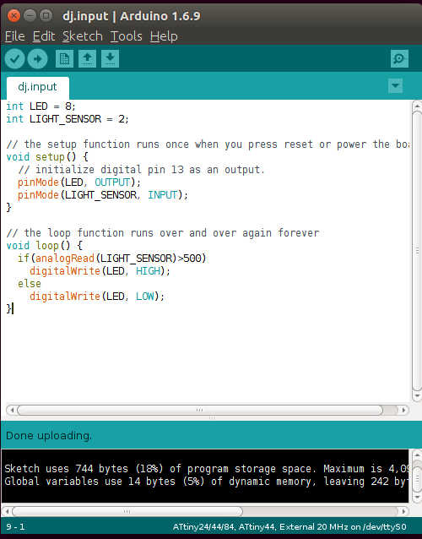This screenshot has width=422, height=539.
Task: Click the console horizontal scroll right arrow
Action: 403,511
